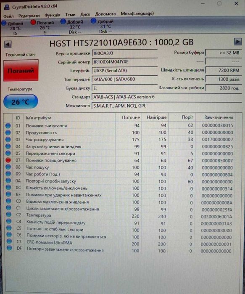This screenshot has width=245, height=294.
Task: Click status dot for C7 CRC-помилки UltraDMA
Action: pos(9,241)
